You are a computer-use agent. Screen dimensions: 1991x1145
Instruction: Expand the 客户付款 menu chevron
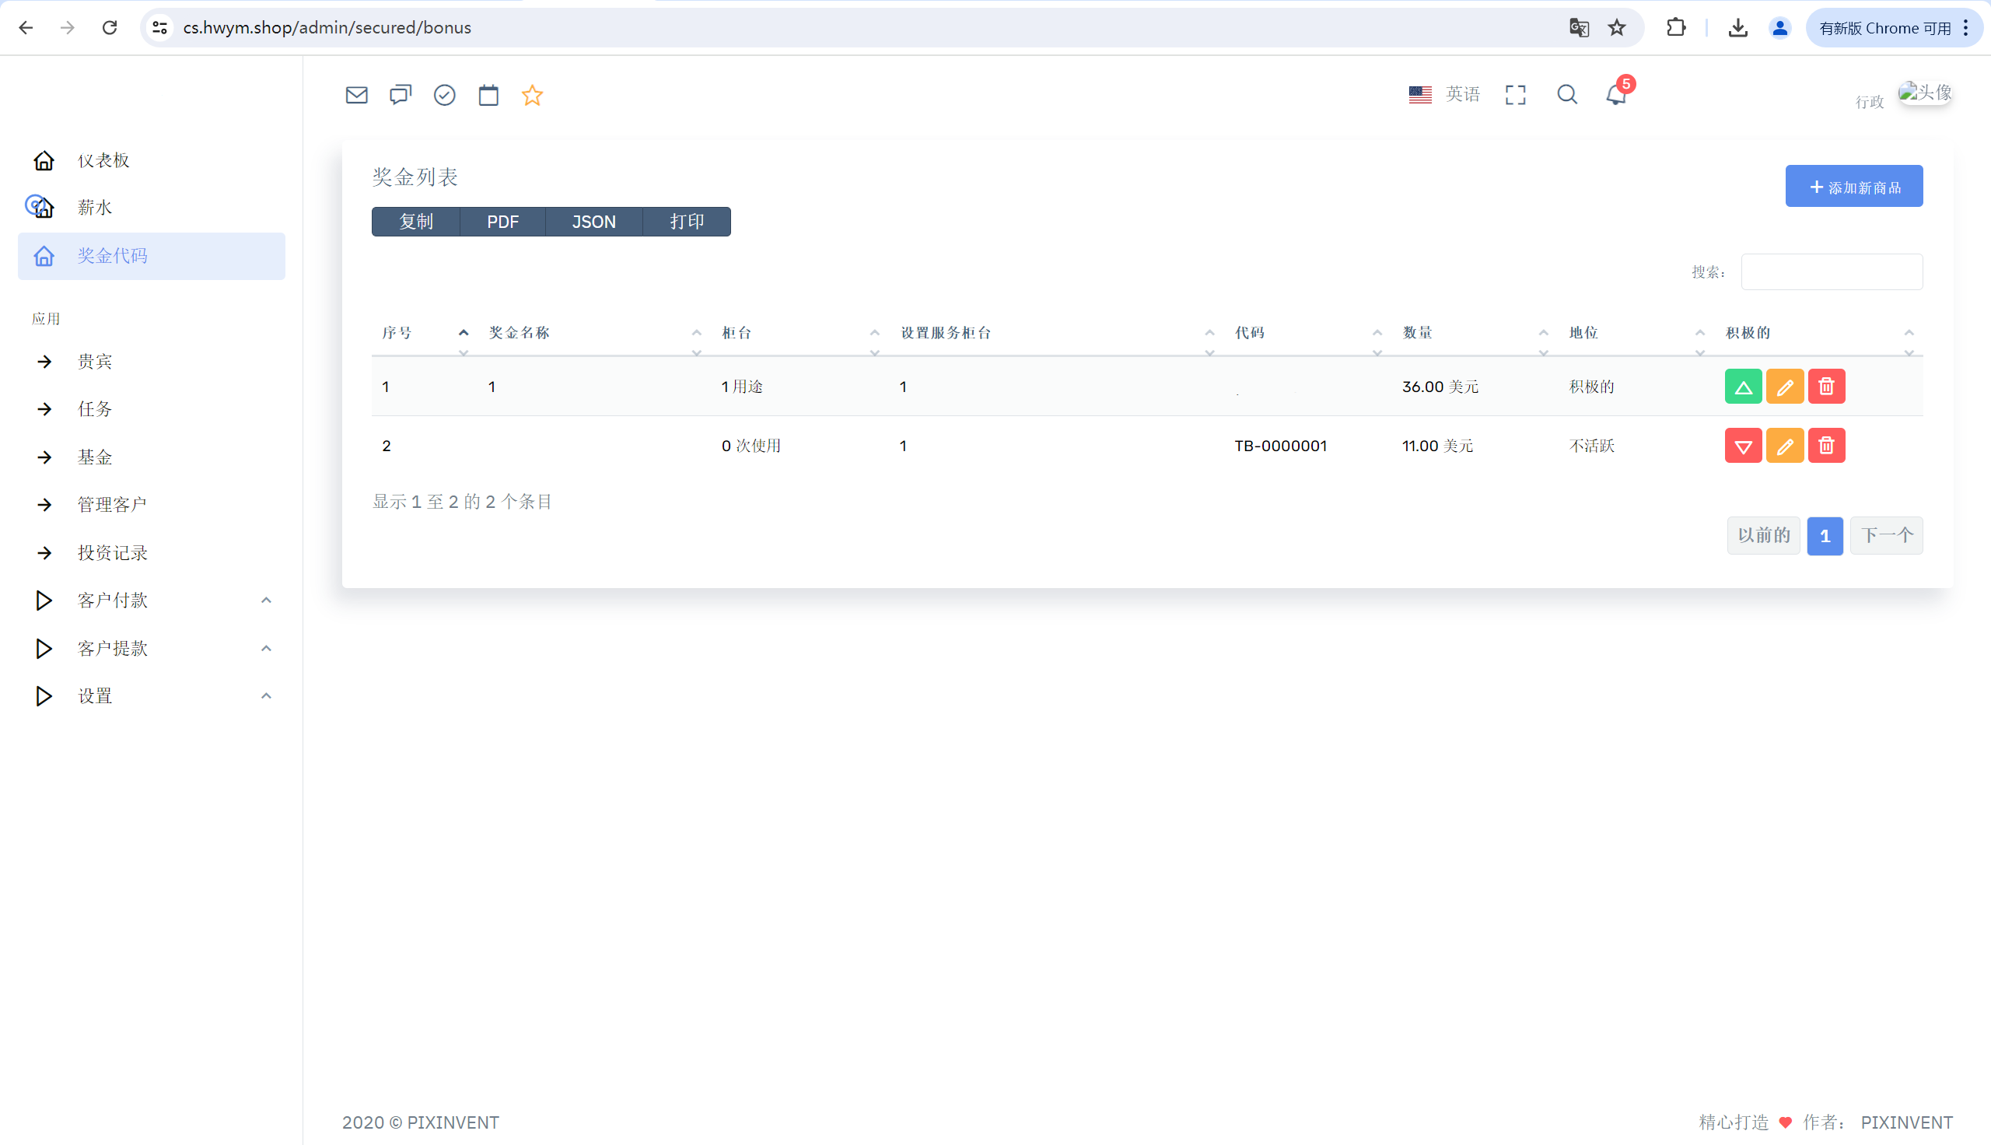click(x=266, y=600)
